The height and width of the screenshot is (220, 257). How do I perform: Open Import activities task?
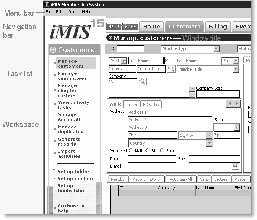point(69,154)
